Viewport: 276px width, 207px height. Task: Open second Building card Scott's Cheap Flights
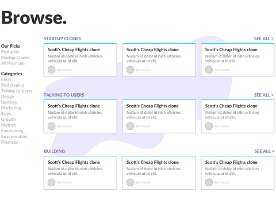[x=152, y=162]
